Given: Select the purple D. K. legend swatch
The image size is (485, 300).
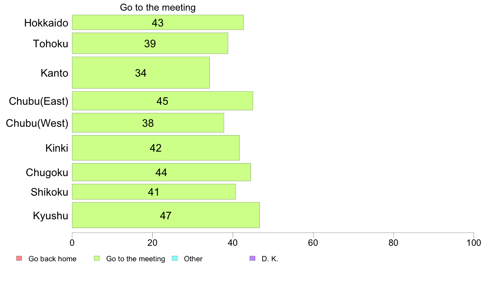Looking at the screenshot, I should tap(252, 258).
